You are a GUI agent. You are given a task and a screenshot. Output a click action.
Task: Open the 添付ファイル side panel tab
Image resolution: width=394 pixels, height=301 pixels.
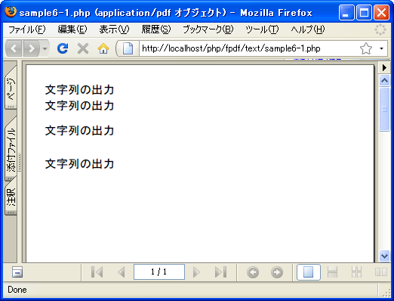11,149
